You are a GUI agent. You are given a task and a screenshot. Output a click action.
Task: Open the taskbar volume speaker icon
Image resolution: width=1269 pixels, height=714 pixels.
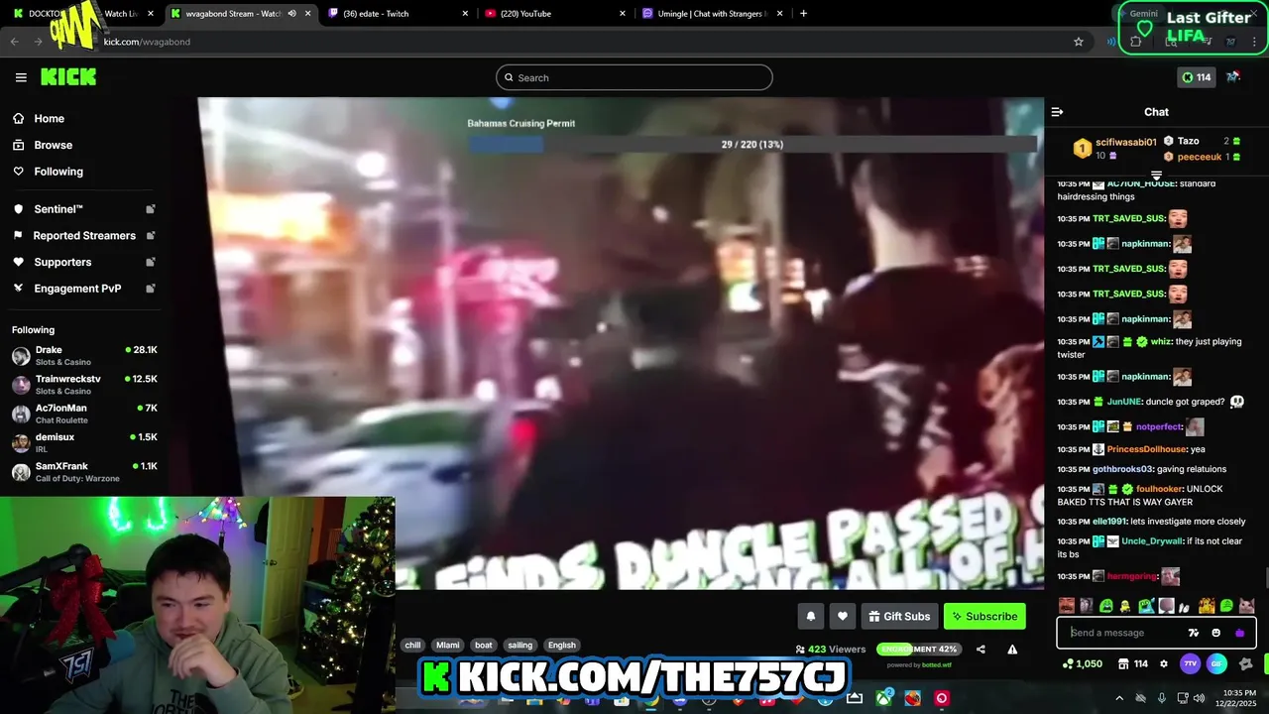pyautogui.click(x=1199, y=698)
